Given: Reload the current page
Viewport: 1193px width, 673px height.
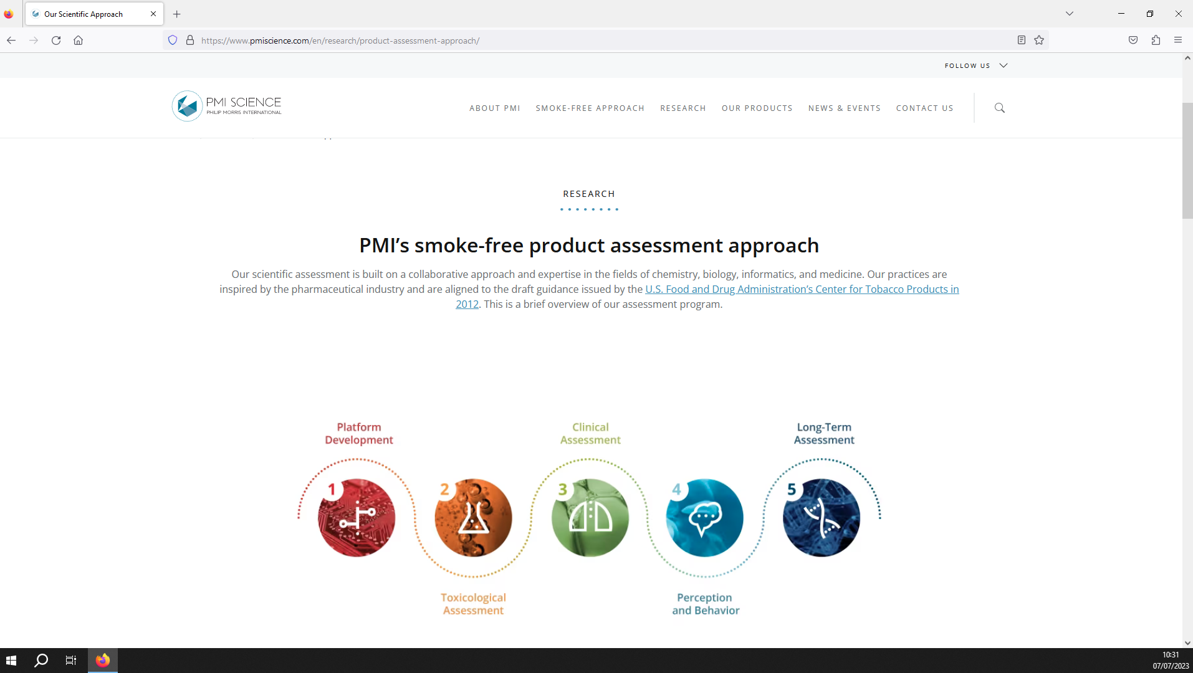Looking at the screenshot, I should tap(56, 41).
